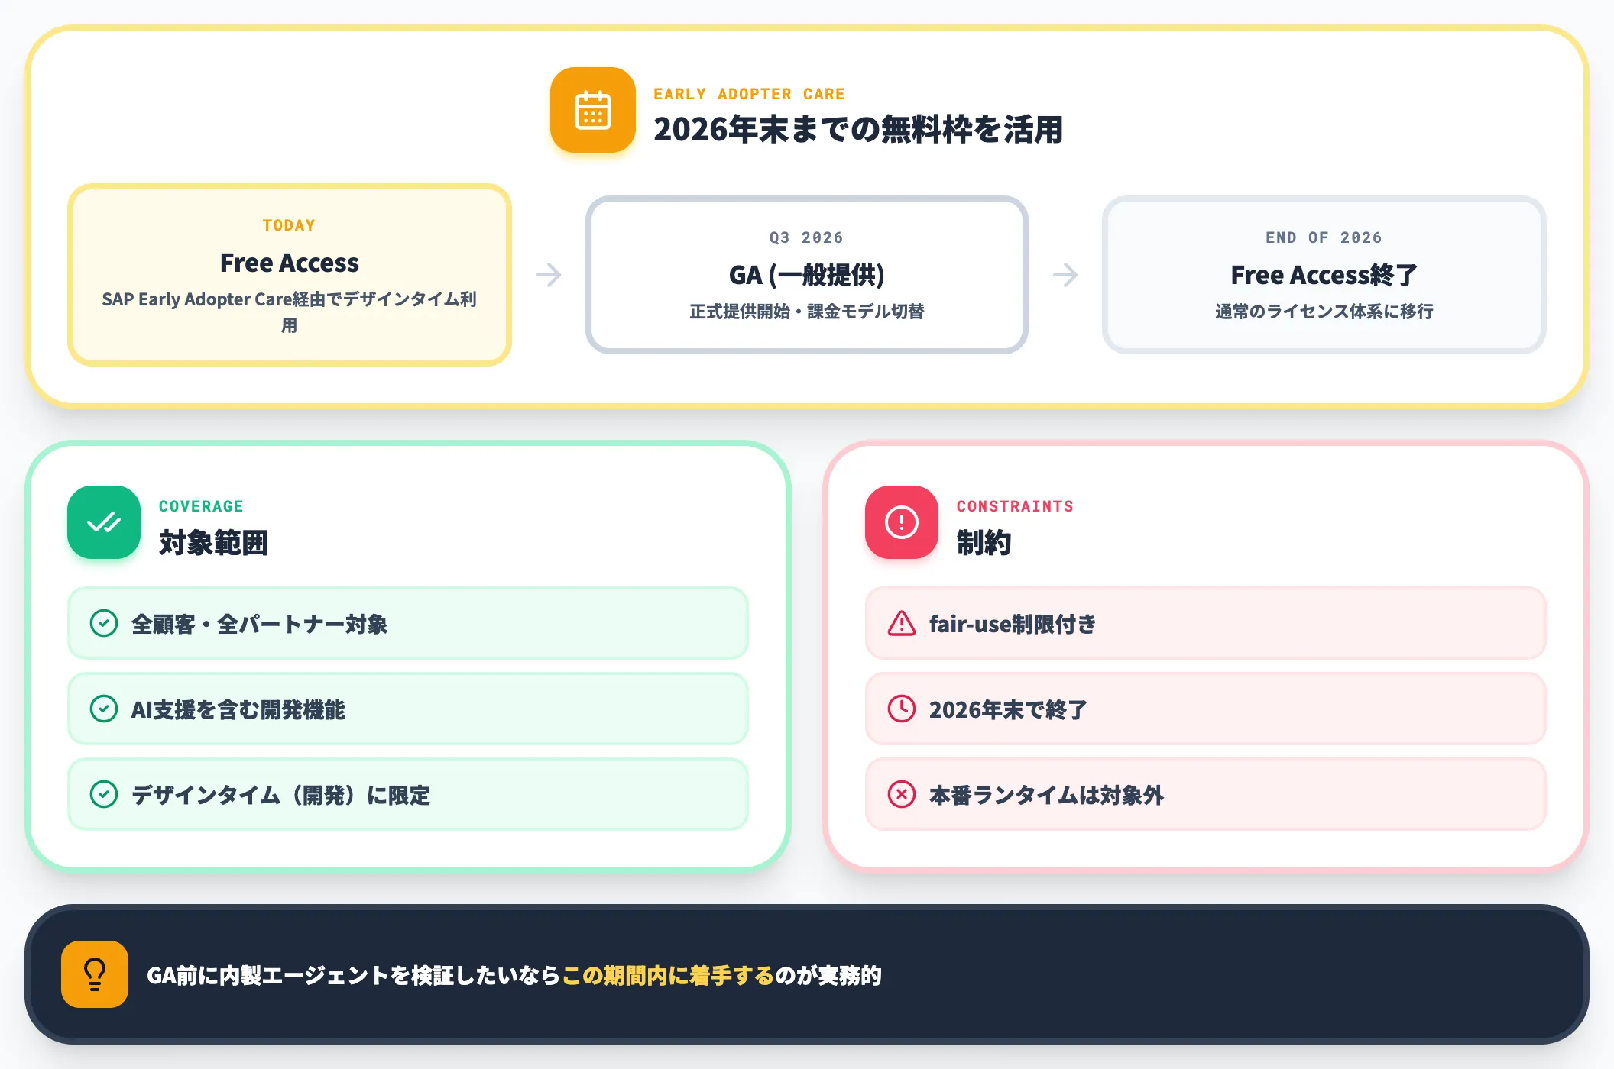The image size is (1614, 1069).
Task: Select the TODAY Free Access card
Action: coord(290,275)
